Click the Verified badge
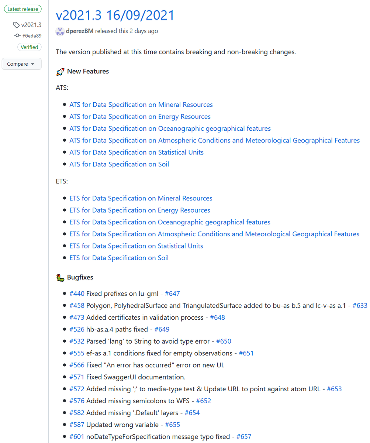 pyautogui.click(x=30, y=47)
